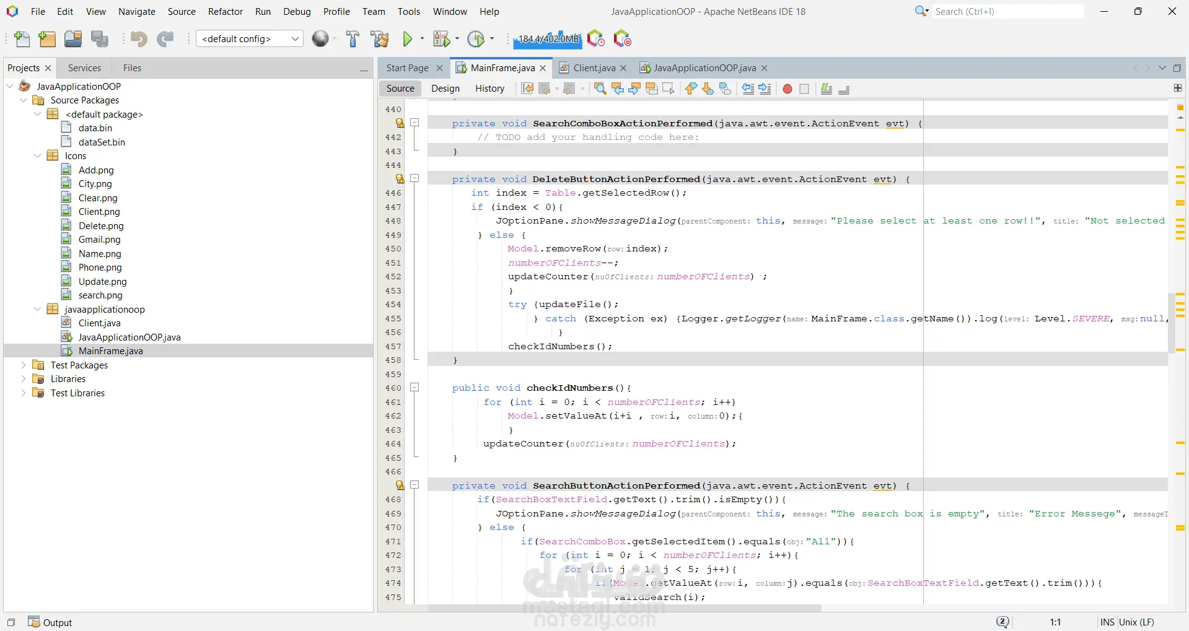The image size is (1189, 631).
Task: Click the Find Selection magnifier icon
Action: (600, 89)
